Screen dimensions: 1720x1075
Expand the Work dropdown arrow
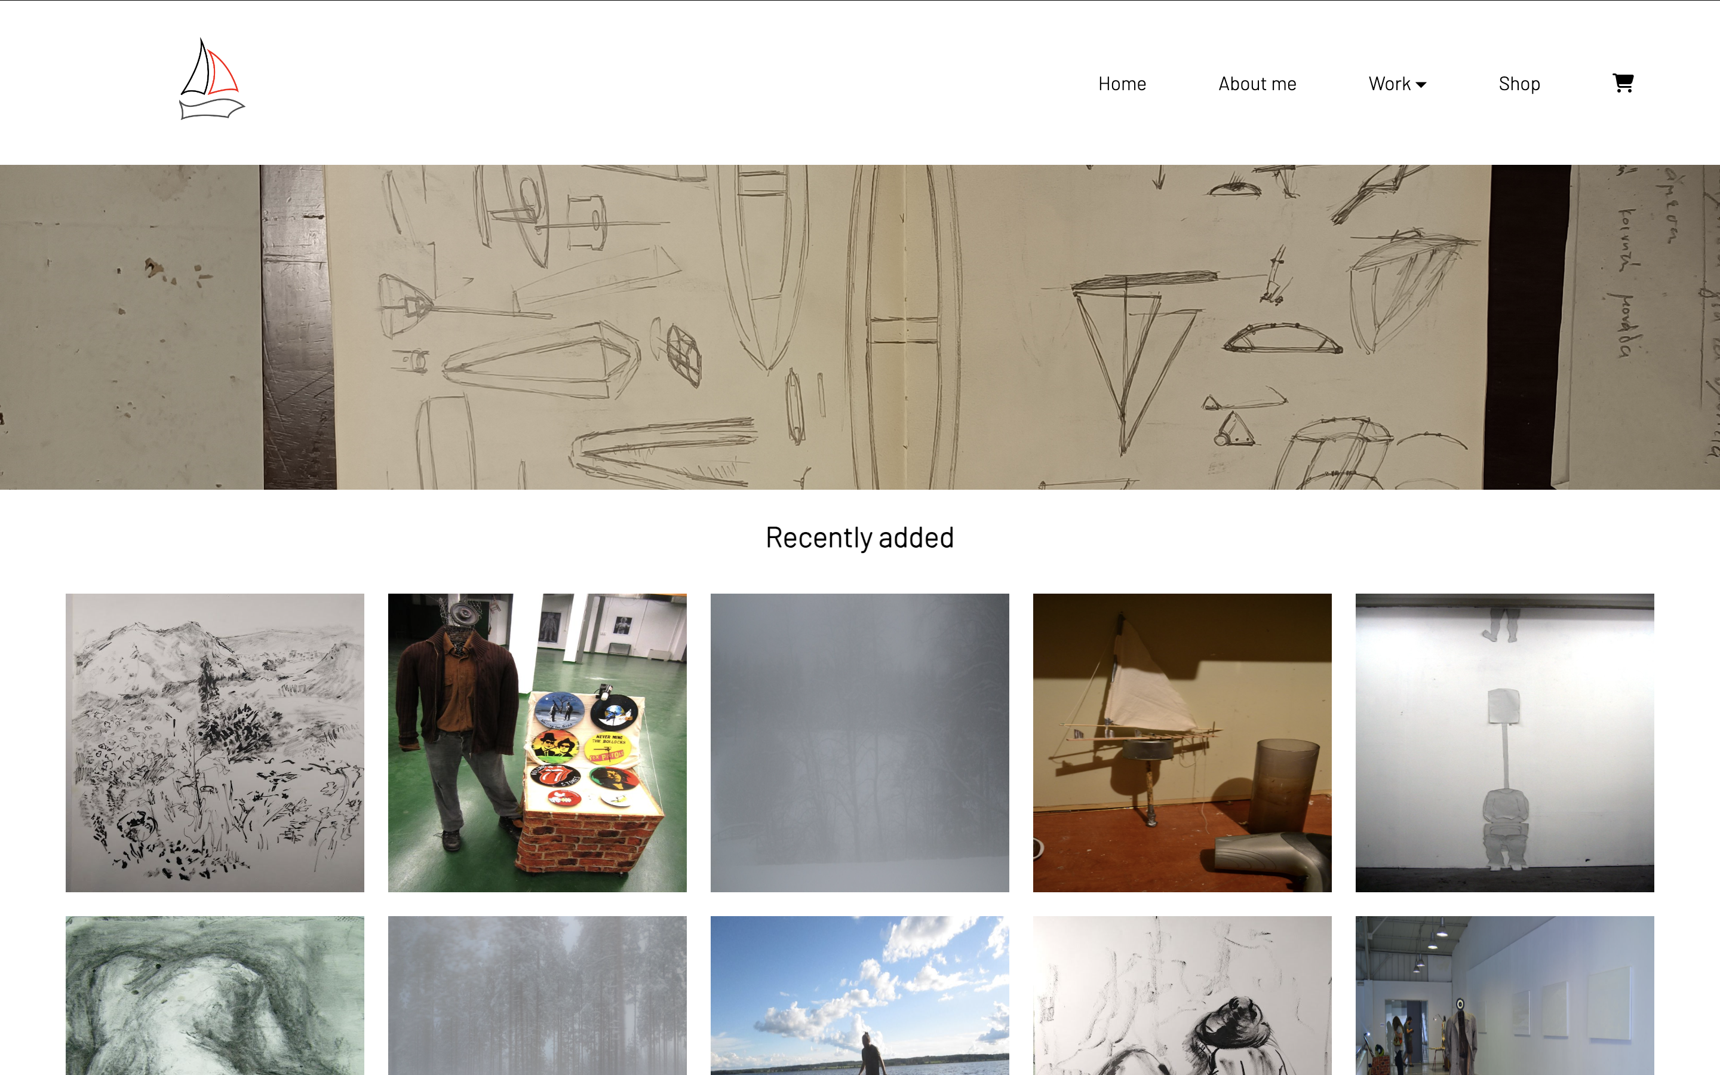click(1421, 85)
